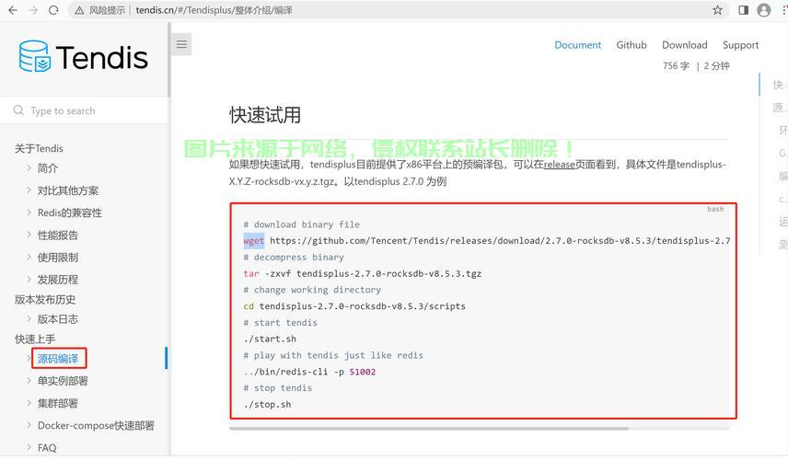Reload the page with the refresh icon
Viewport: 788px width, 460px height.
[53, 10]
